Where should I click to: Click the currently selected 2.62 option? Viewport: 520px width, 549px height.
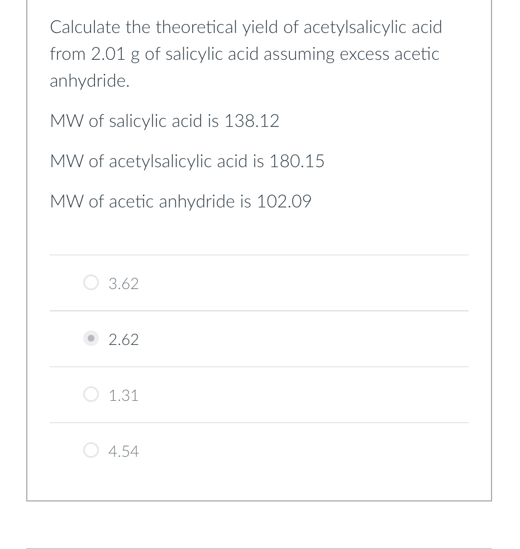tap(123, 339)
